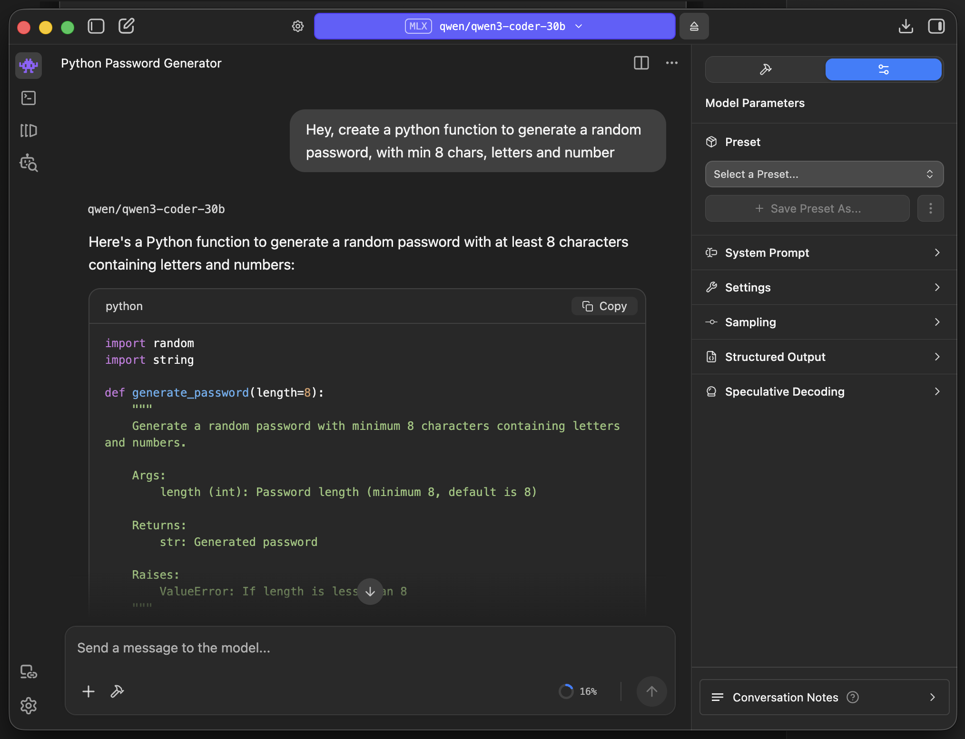Open My Models library in sidebar
965x739 pixels.
(x=29, y=130)
